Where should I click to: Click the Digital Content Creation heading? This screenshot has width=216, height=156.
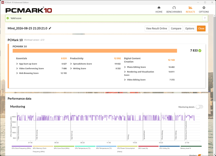coord(132,60)
